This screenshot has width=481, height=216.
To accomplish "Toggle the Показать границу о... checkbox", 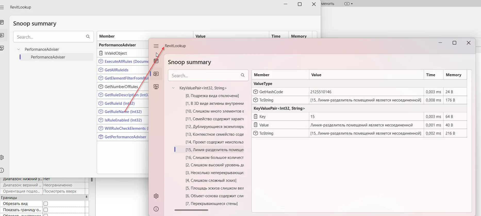I will [x=46, y=210].
